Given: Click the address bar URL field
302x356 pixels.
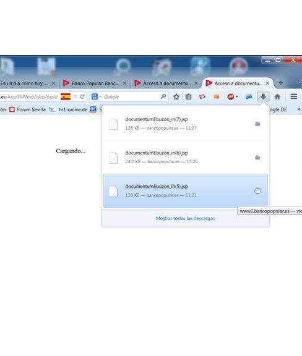Looking at the screenshot, I should pyautogui.click(x=29, y=96).
